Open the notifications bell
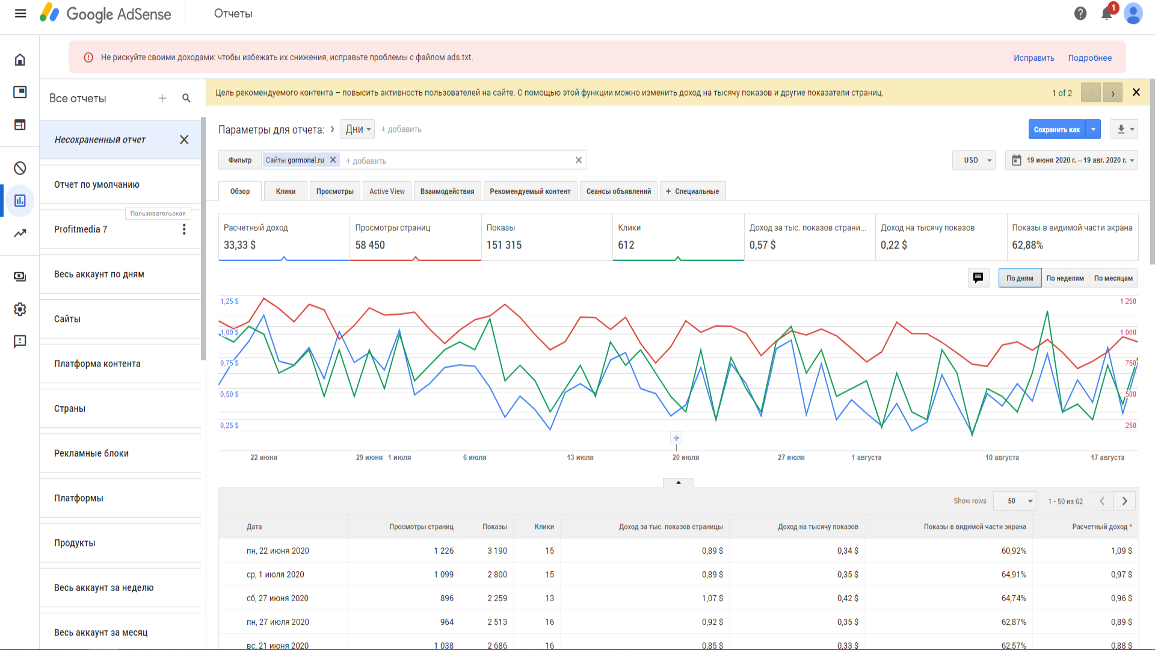The image size is (1155, 650). (x=1106, y=13)
